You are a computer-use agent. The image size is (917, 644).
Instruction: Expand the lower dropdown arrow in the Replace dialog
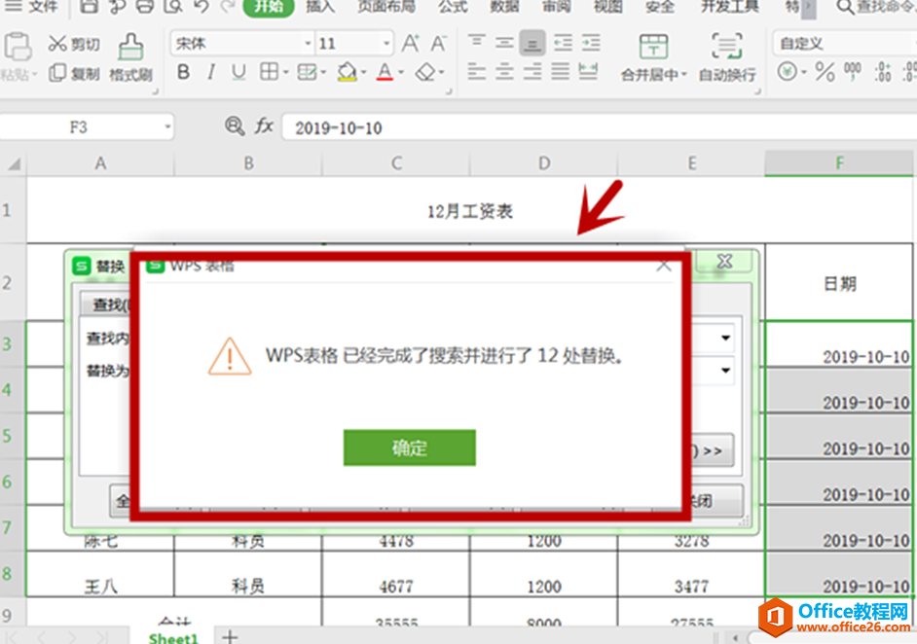pos(725,370)
